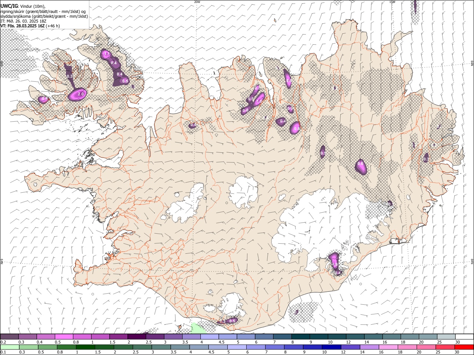Image resolution: width=474 pixels, height=355 pixels.
Task: Click the bright red swatch ending the lower legend row
Action: (464, 347)
